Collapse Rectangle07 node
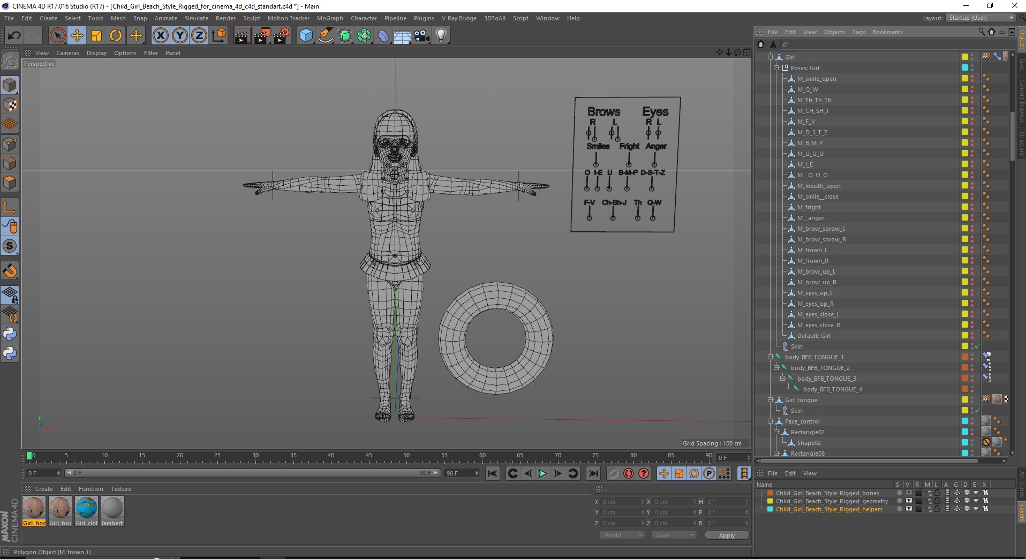This screenshot has width=1026, height=559. pyautogui.click(x=776, y=432)
